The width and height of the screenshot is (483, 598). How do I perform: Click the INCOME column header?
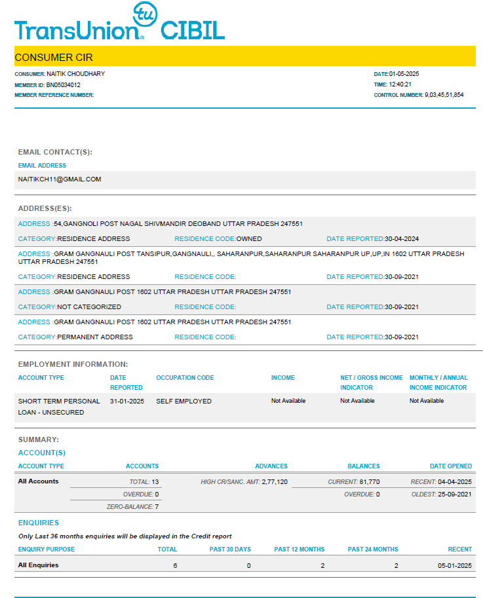(x=283, y=377)
